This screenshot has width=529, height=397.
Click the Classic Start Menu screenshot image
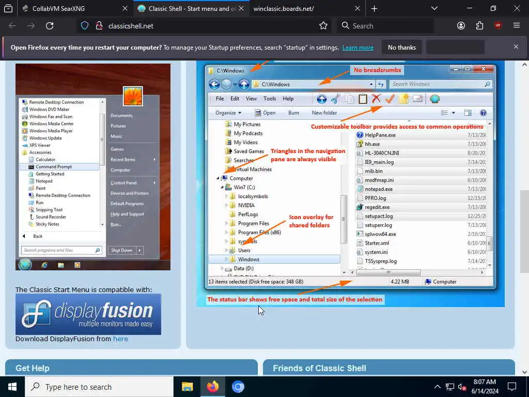pos(93,167)
